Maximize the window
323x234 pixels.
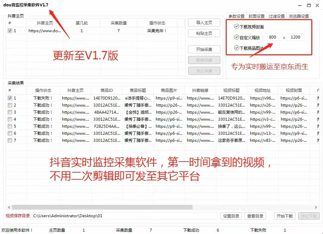[309, 6]
